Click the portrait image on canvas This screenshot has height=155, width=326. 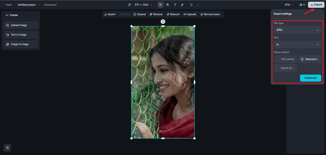[163, 82]
